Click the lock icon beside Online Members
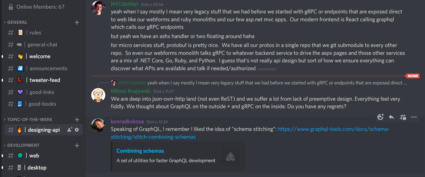Image resolution: width=425 pixels, height=177 pixels. pos(10,6)
